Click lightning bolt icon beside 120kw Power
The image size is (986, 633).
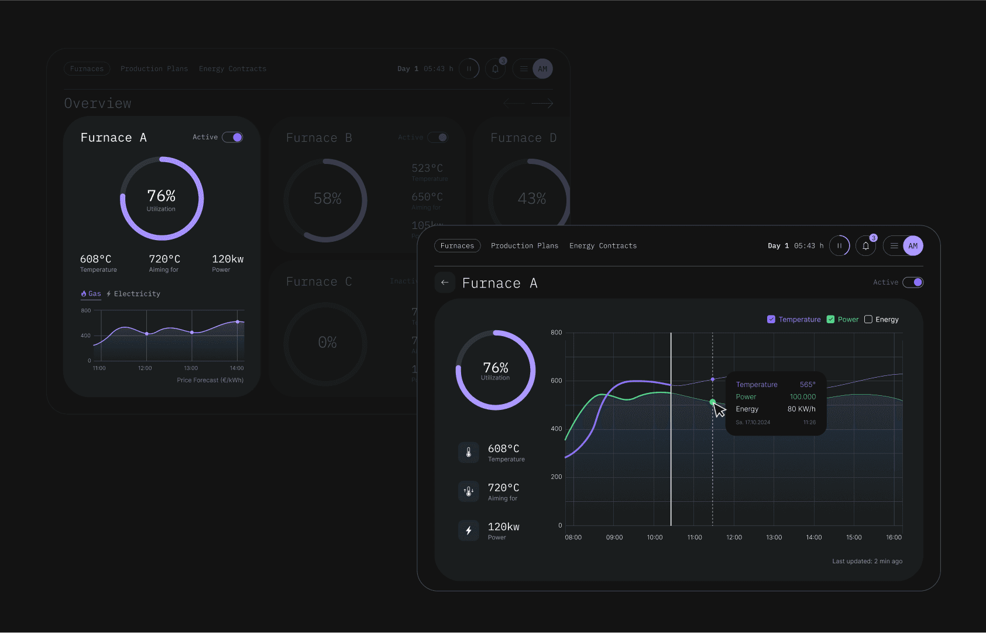click(x=469, y=531)
